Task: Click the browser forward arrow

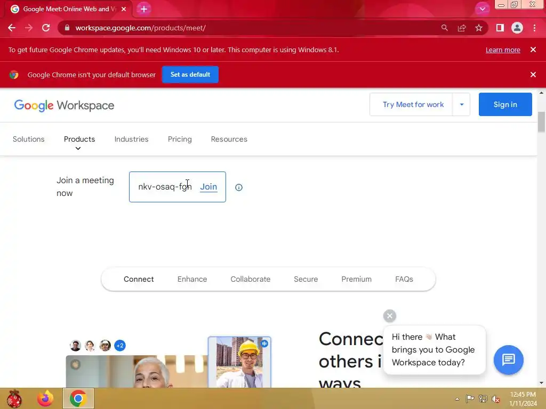Action: coord(29,28)
